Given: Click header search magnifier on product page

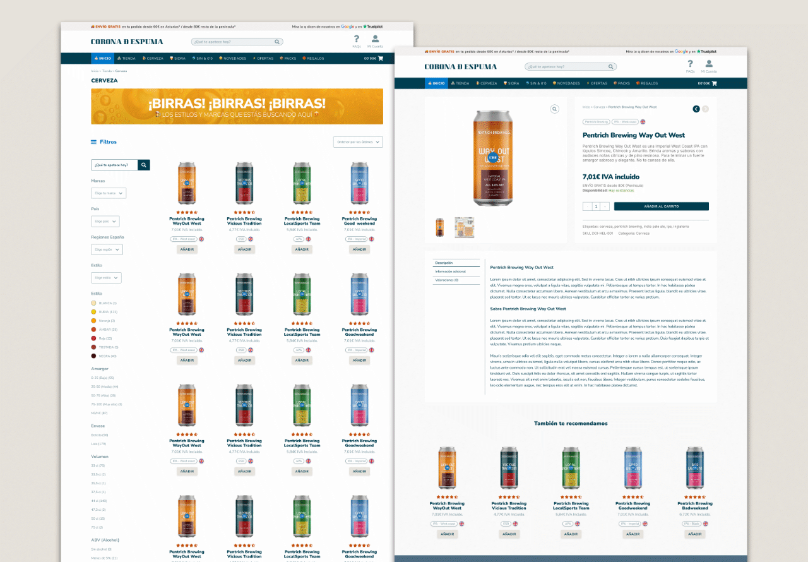Looking at the screenshot, I should 610,66.
